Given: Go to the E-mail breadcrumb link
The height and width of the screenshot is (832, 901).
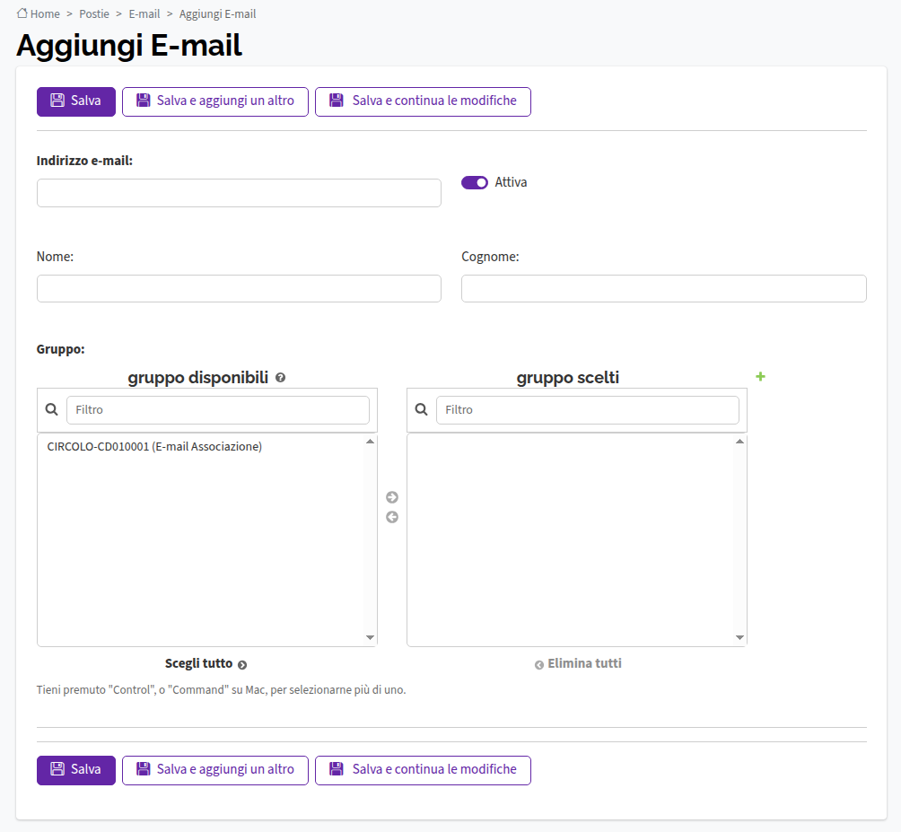Looking at the screenshot, I should click(x=144, y=13).
